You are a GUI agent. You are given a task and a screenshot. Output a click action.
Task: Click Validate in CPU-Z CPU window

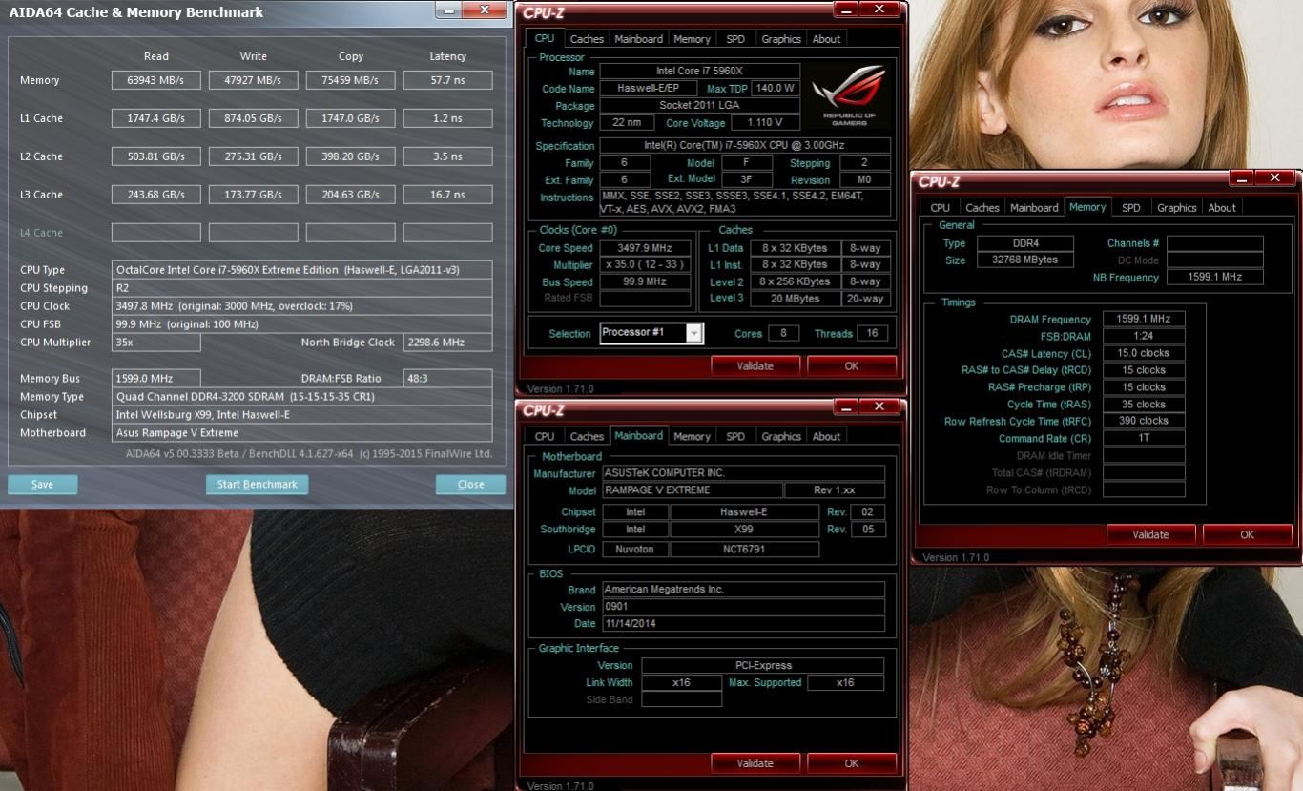(x=755, y=365)
